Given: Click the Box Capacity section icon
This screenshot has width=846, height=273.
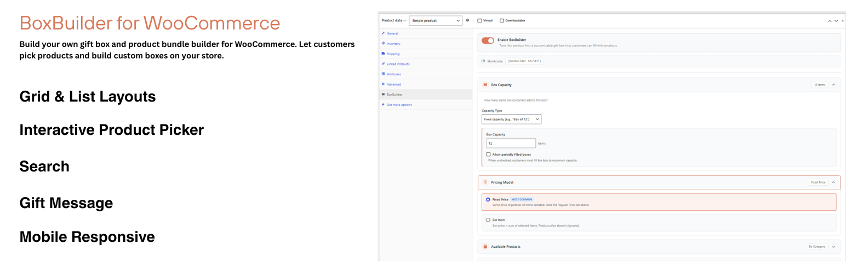Looking at the screenshot, I should [485, 85].
